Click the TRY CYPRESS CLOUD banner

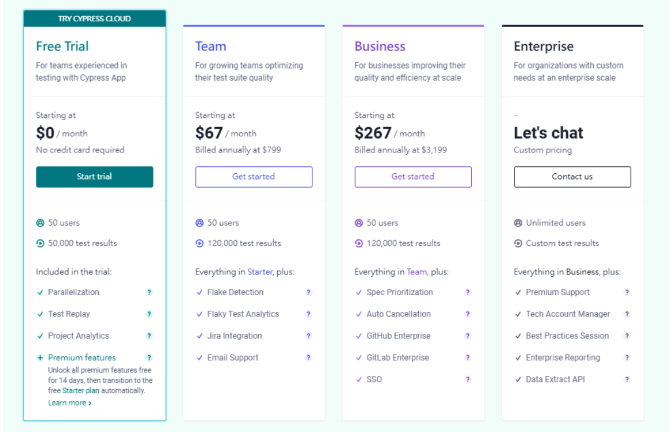pyautogui.click(x=94, y=19)
